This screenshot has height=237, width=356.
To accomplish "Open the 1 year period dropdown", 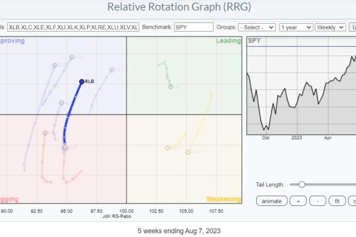I will (x=296, y=27).
